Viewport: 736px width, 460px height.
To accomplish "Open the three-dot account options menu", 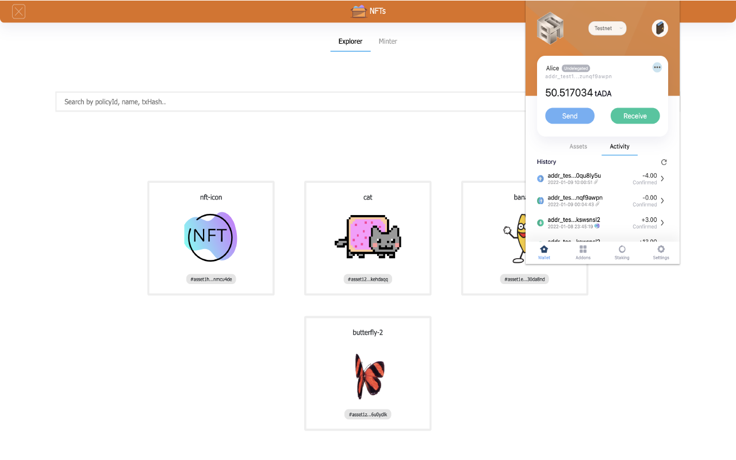I will coord(657,67).
